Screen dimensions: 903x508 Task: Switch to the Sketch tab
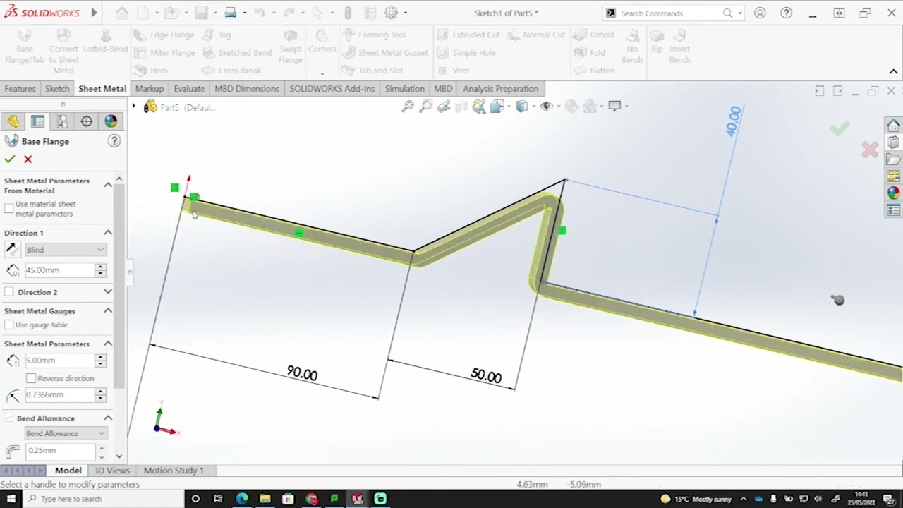tap(57, 89)
